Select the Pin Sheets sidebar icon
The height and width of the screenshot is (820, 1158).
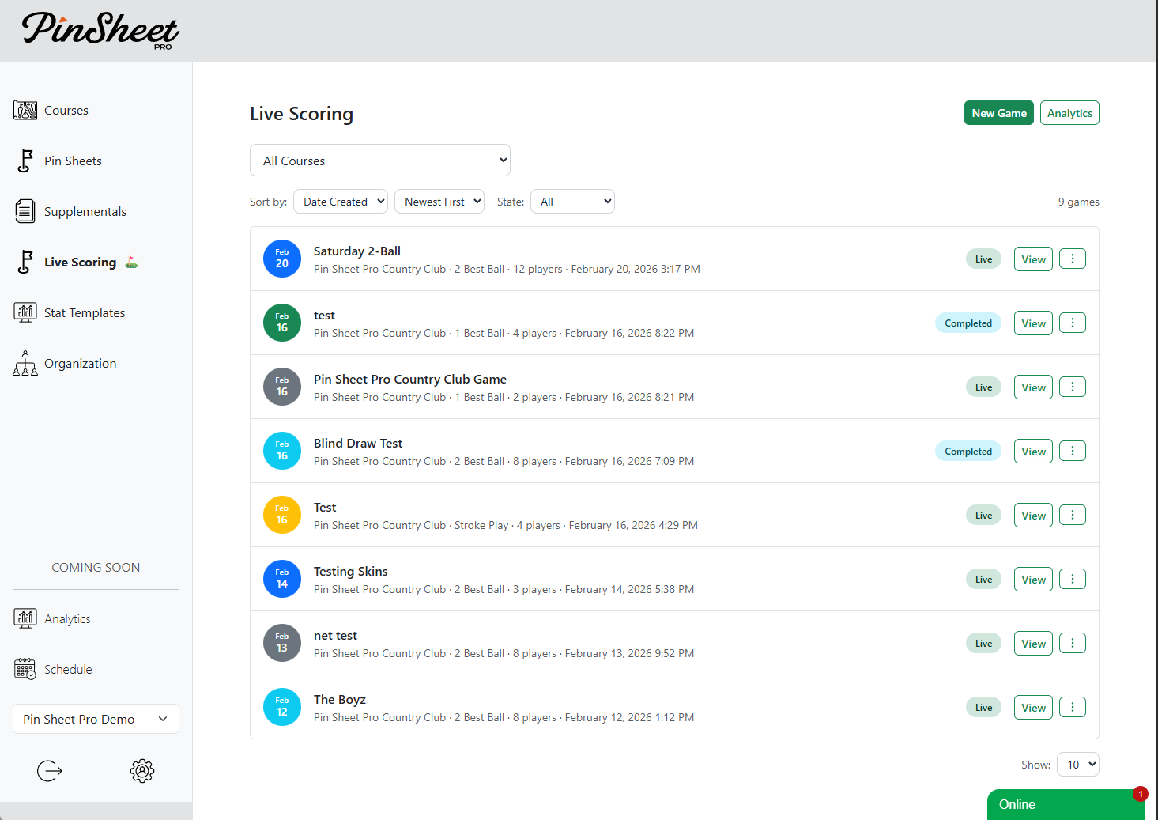pos(25,161)
